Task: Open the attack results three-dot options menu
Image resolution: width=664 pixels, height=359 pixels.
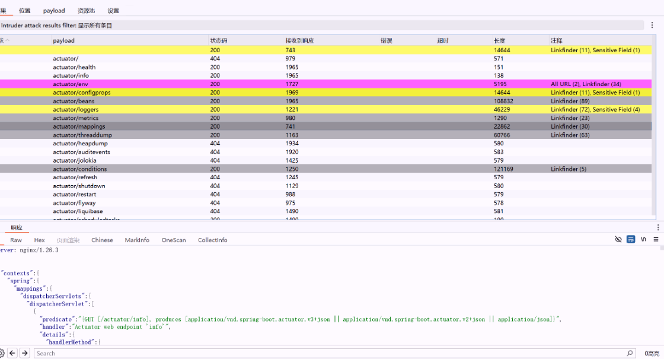Action: pos(652,25)
